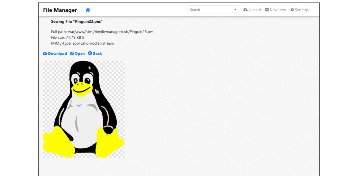The width and height of the screenshot is (358, 179).
Task: Go Back to the file listing
Action: coord(95,53)
